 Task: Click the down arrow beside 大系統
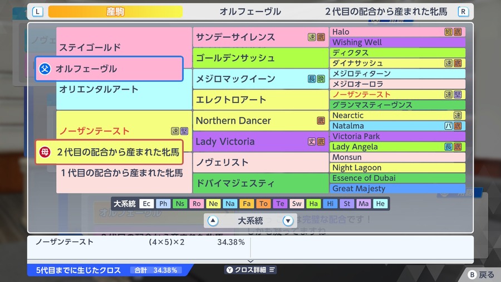coord(288,221)
